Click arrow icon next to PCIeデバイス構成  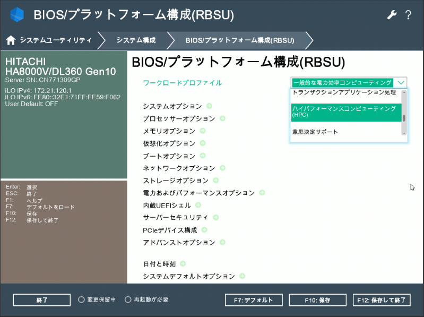[204, 229]
